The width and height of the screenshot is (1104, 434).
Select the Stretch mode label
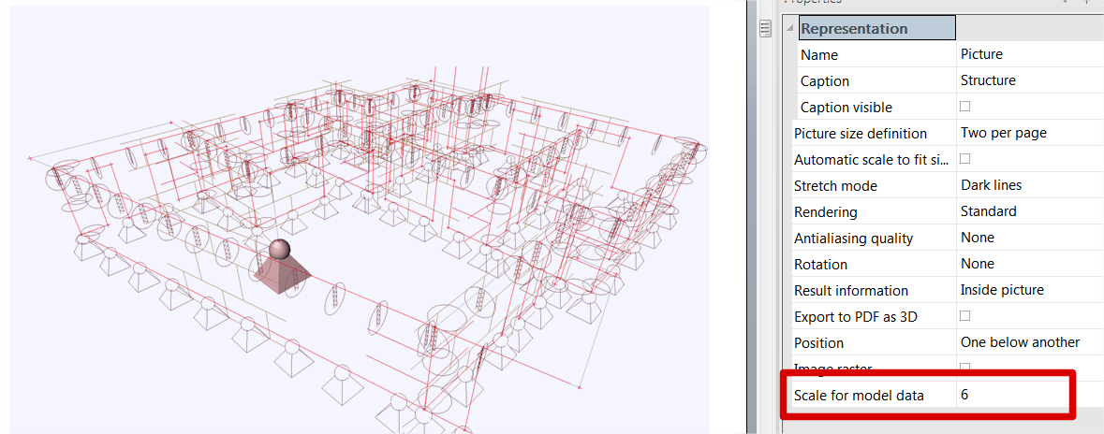click(836, 186)
